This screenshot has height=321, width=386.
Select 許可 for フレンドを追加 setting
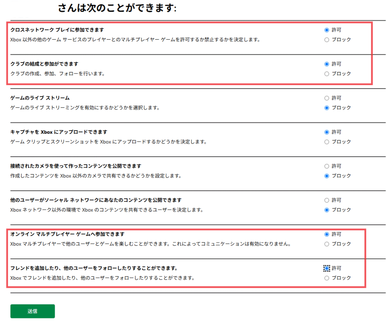tap(327, 268)
